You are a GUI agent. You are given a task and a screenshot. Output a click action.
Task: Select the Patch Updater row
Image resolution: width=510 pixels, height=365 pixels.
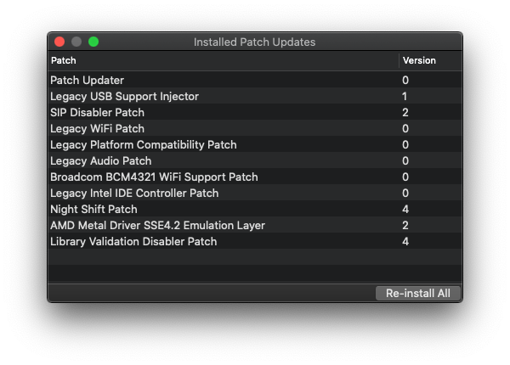255,80
